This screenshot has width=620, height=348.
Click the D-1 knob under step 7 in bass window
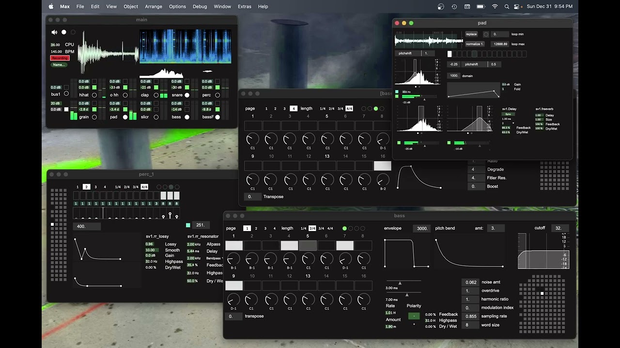[345, 260]
